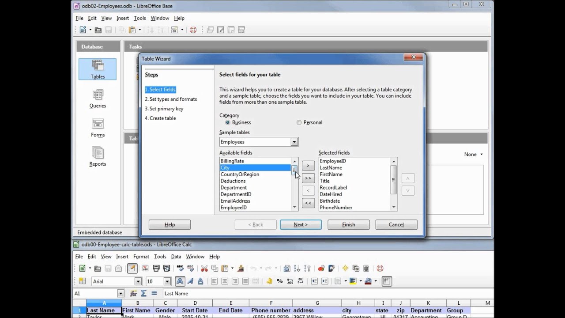Toggle Align Right in Calc toolbar
Screen dimensions: 565x318
pyautogui.click(x=235, y=281)
